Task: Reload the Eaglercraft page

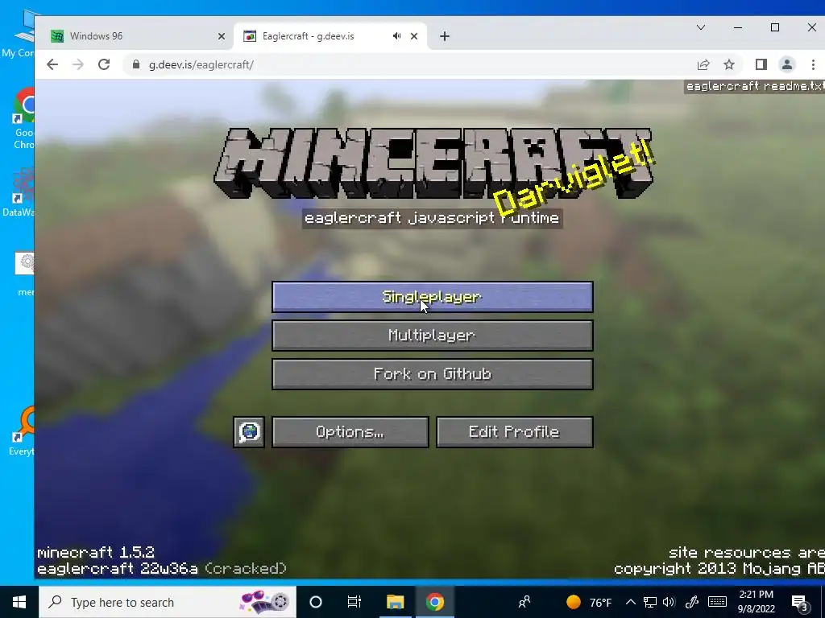Action: [x=104, y=64]
